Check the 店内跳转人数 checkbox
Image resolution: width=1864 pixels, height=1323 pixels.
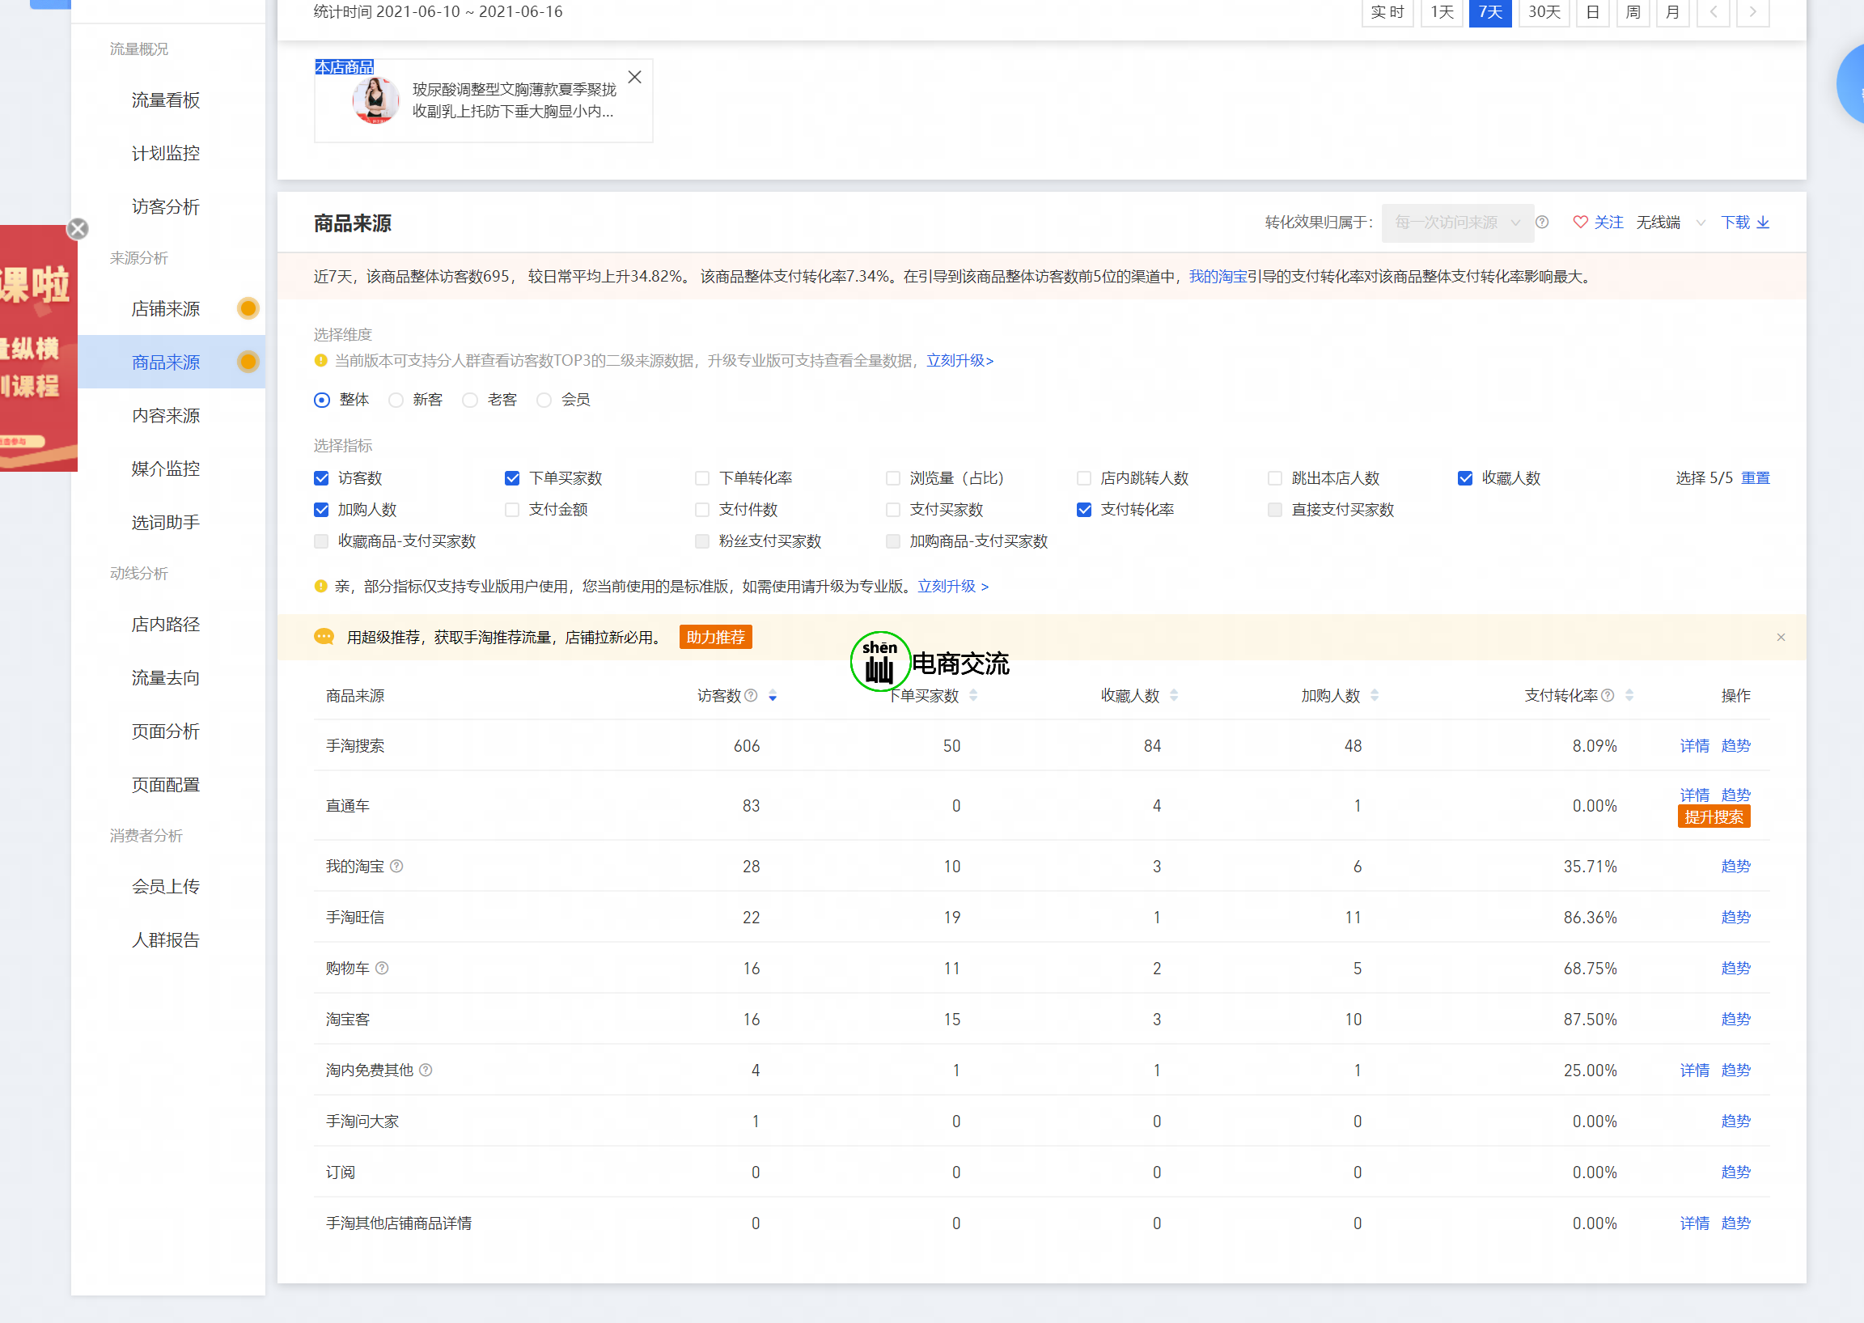(1084, 478)
